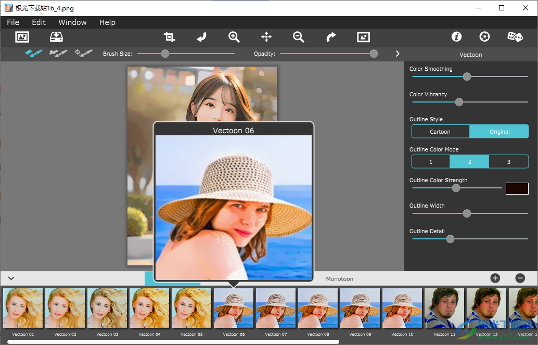Click the Brush Size label
The height and width of the screenshot is (345, 538).
[x=118, y=54]
